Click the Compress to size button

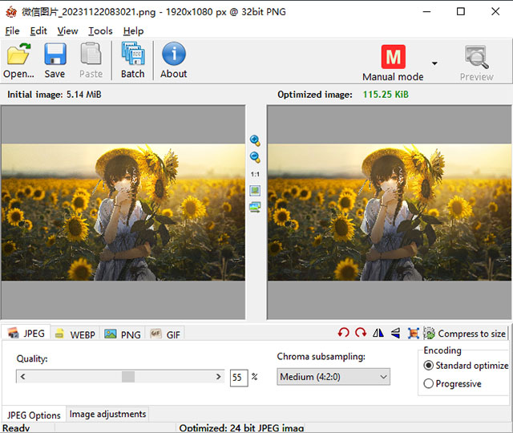tap(464, 334)
